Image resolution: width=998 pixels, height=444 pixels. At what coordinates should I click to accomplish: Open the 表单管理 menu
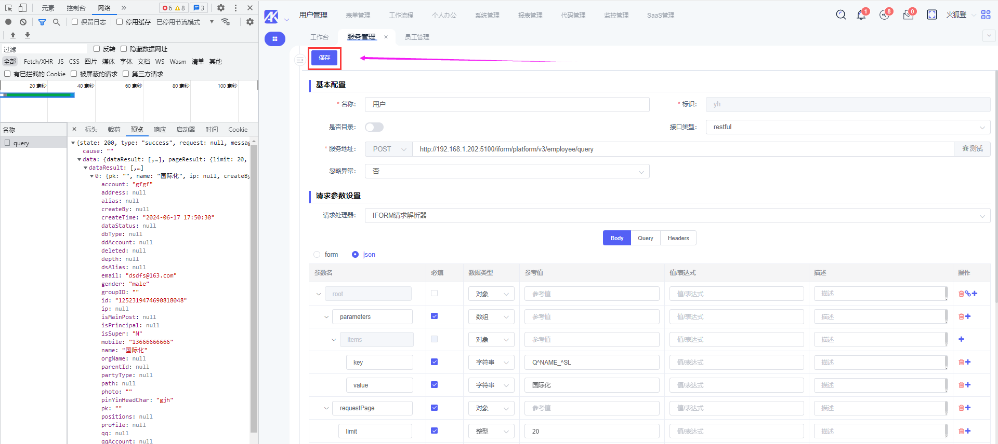point(358,16)
